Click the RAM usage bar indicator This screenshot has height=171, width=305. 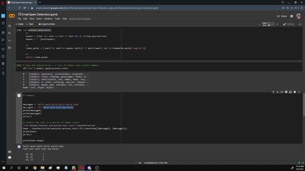tap(271, 23)
